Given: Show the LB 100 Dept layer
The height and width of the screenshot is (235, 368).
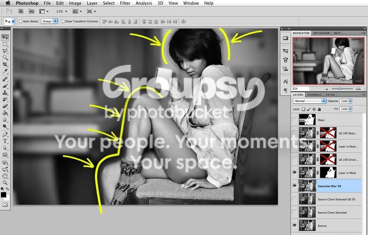Looking at the screenshot, I should coord(294,133).
